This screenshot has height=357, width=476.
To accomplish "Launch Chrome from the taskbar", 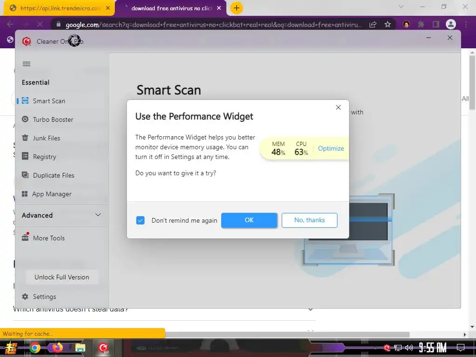I will [x=34, y=348].
